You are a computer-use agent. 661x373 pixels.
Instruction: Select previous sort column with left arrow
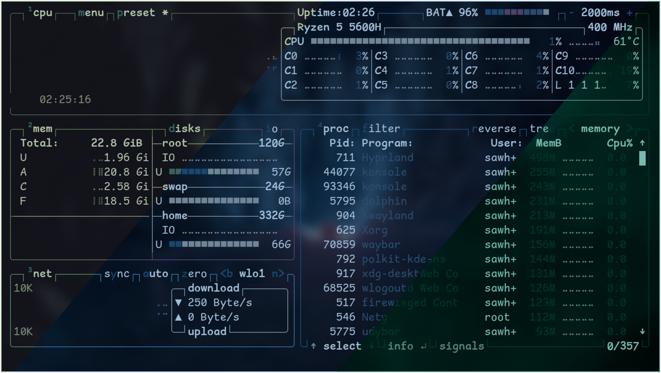pyautogui.click(x=571, y=128)
